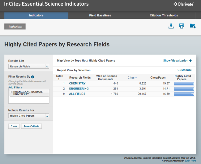Switch to the Field Baselines tab

coord(100,15)
